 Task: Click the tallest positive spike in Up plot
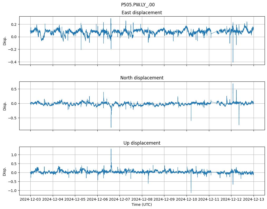[x=111, y=149]
